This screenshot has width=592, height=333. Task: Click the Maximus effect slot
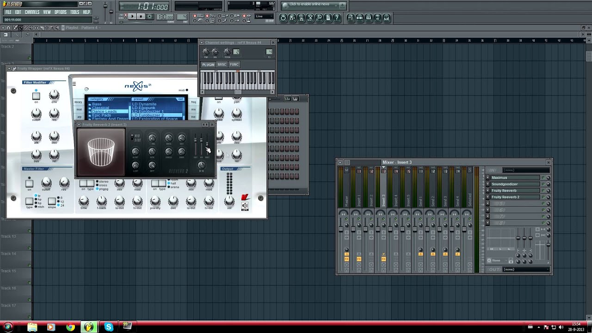(515, 178)
